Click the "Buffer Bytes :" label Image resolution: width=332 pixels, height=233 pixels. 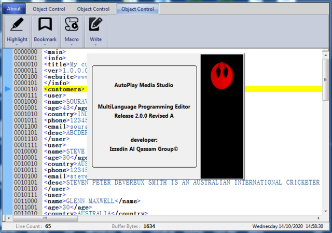tap(126, 226)
